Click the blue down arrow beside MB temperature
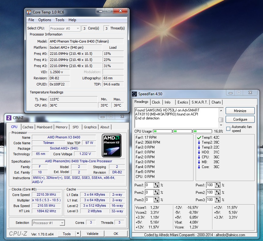 (199, 162)
